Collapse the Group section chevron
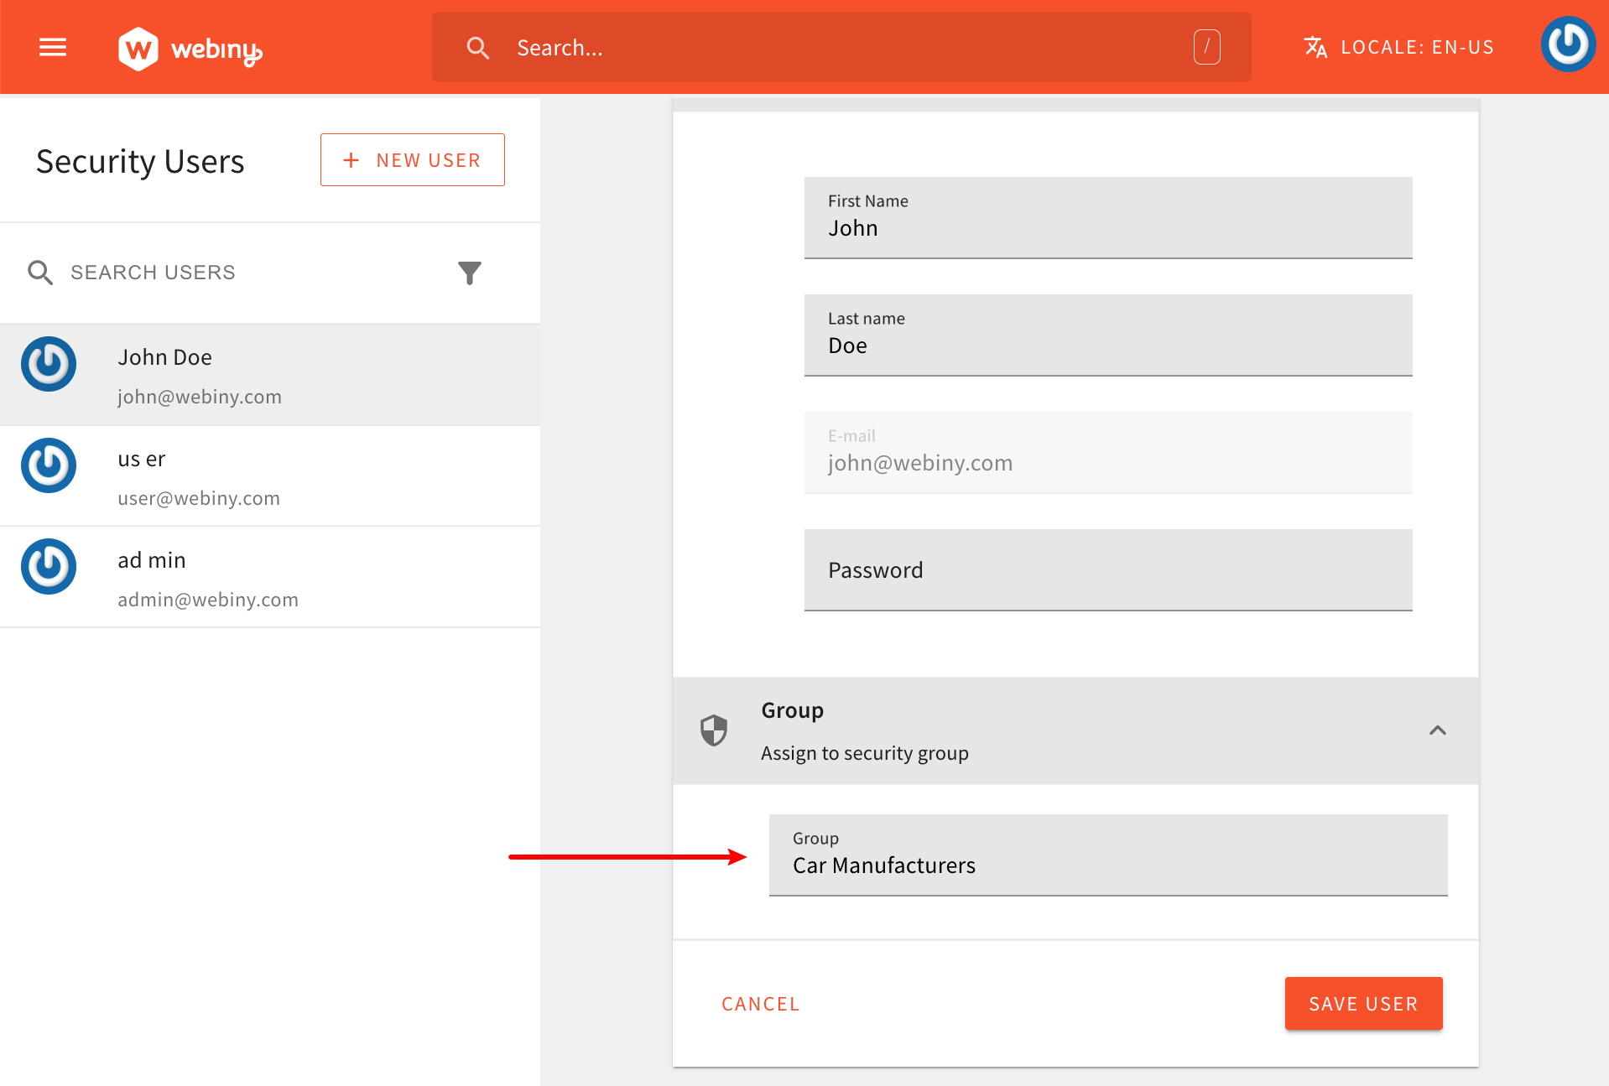This screenshot has width=1609, height=1086. click(x=1439, y=730)
